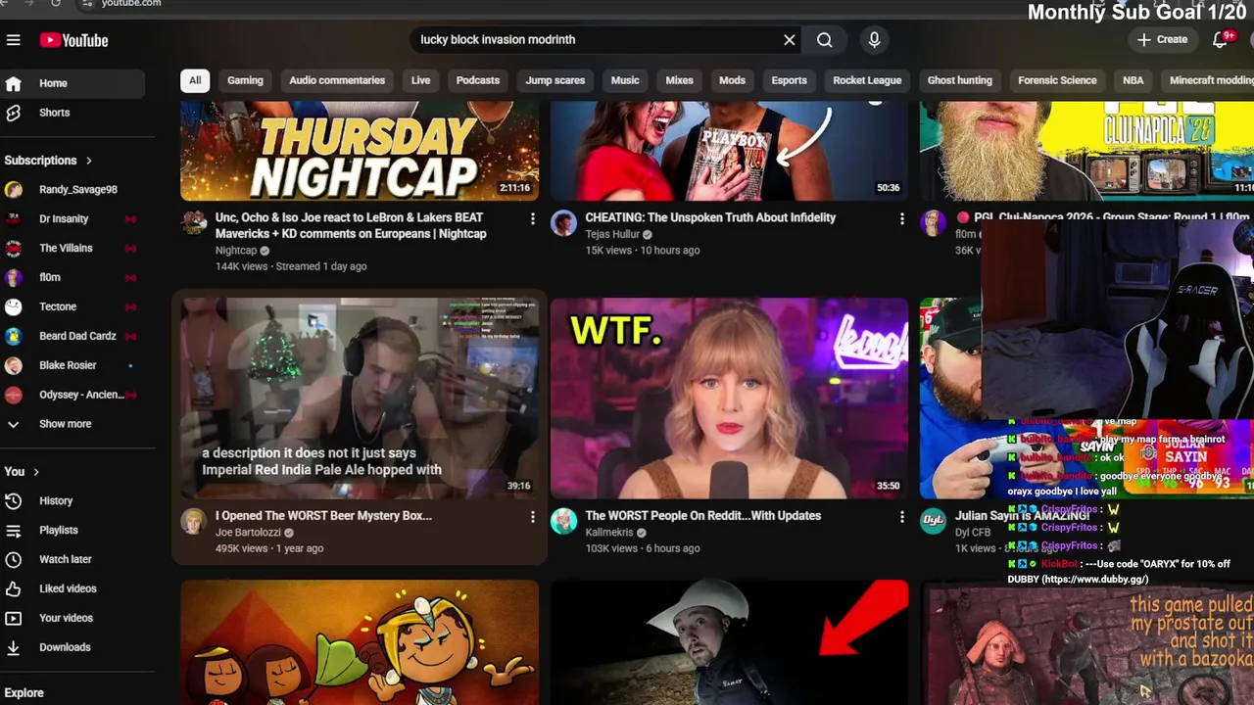1254x705 pixels.
Task: Open the beer mystery box thumbnail
Action: point(360,399)
